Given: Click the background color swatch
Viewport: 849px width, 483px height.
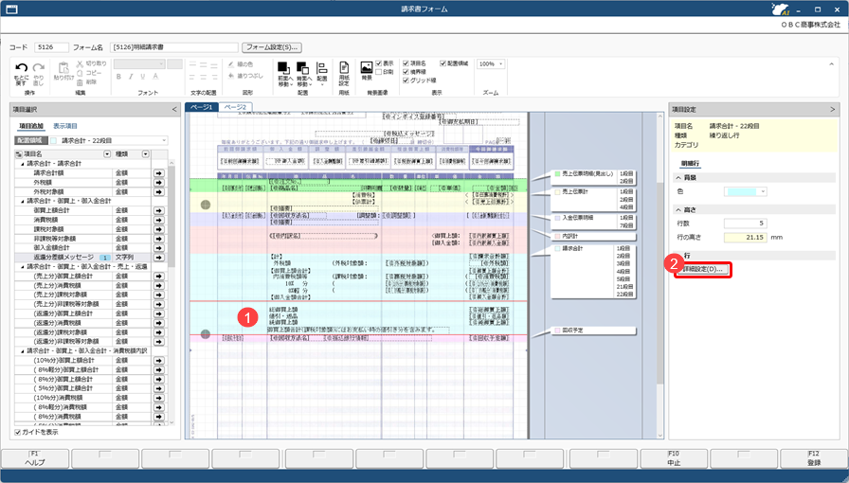Looking at the screenshot, I should coord(741,191).
